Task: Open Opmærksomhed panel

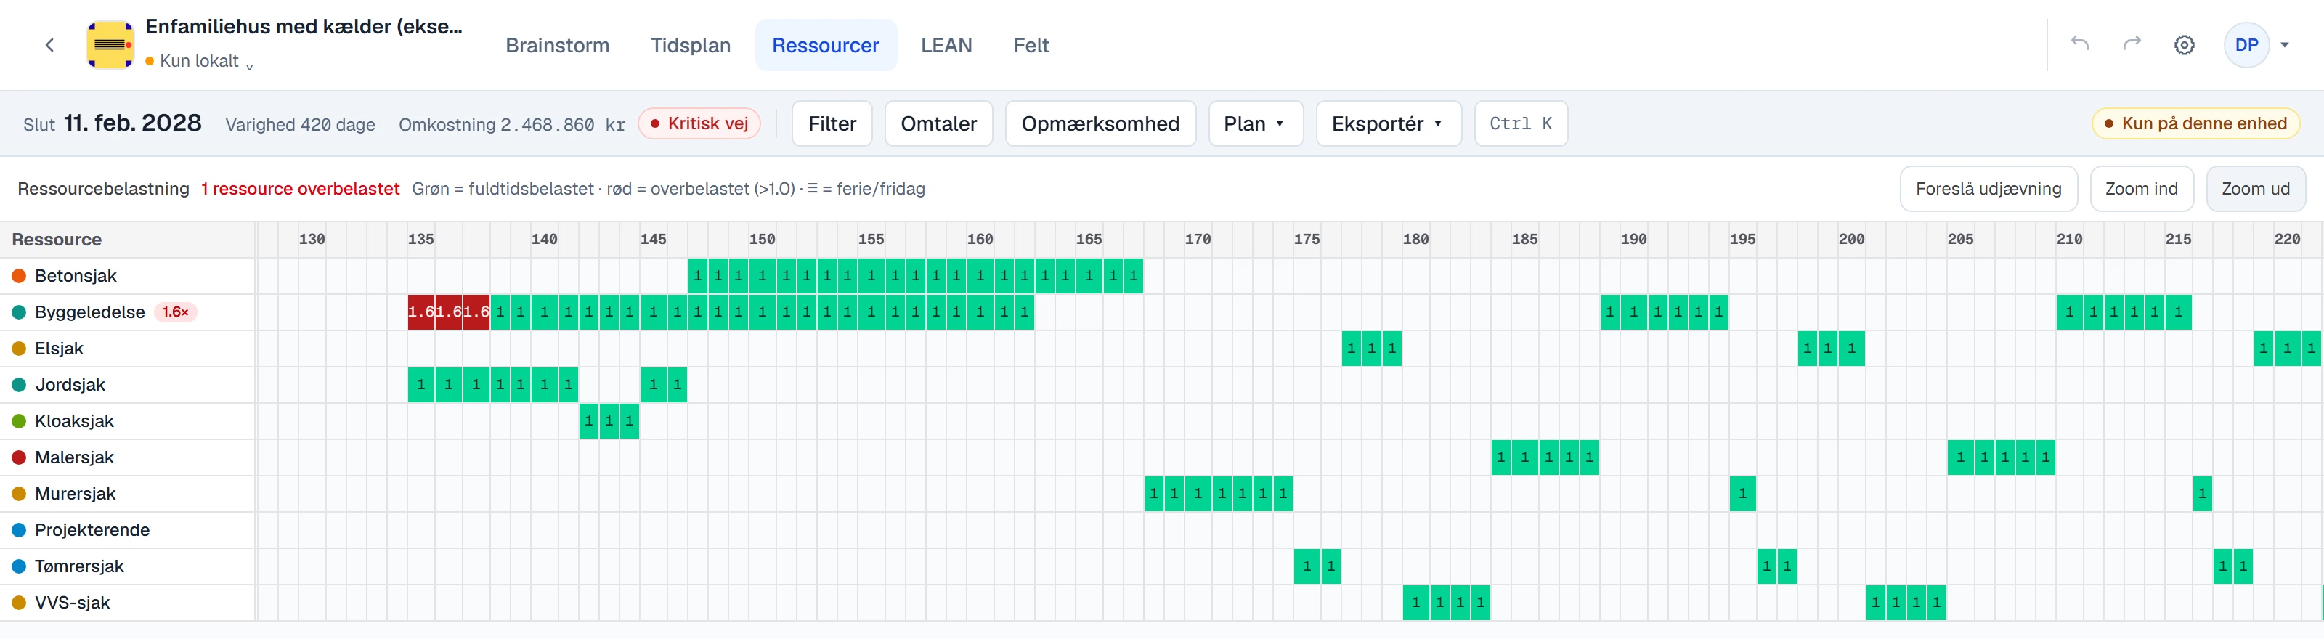Action: (x=1100, y=123)
